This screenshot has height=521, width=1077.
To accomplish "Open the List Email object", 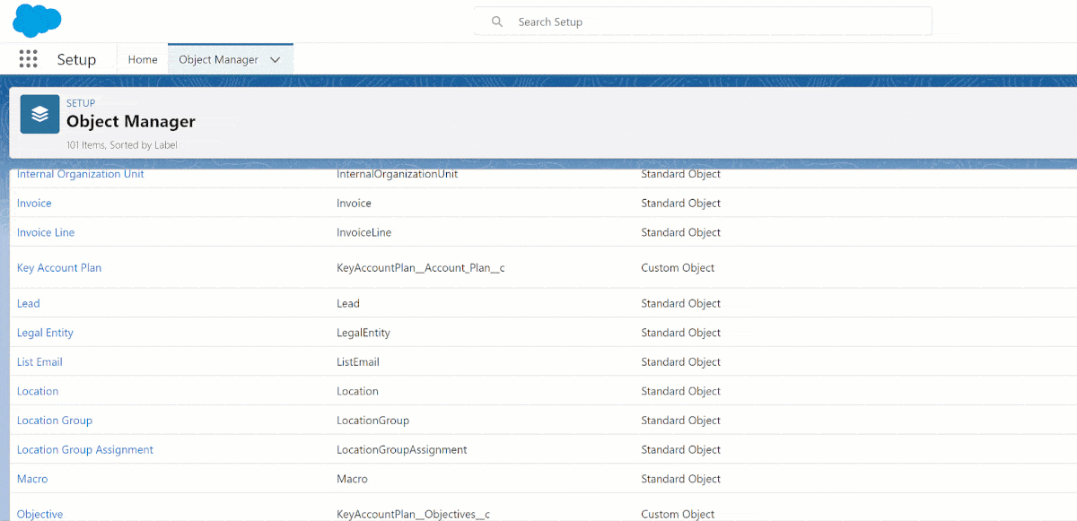I will (x=39, y=362).
